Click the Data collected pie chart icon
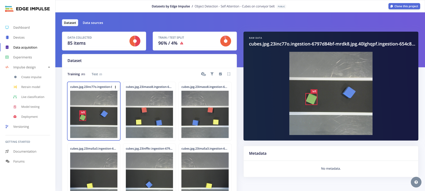425x191 pixels. pos(135,41)
